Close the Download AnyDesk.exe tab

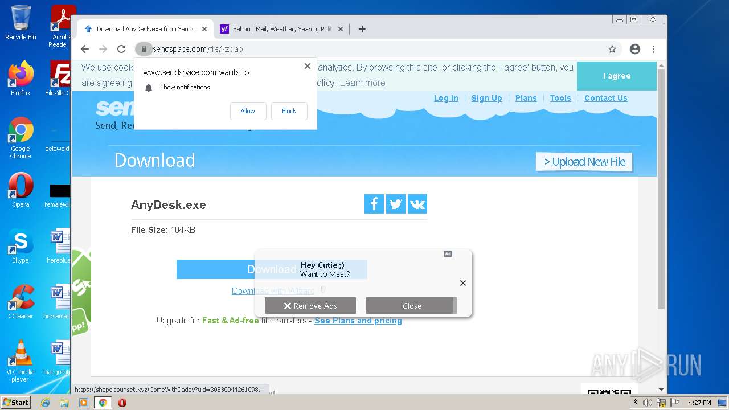204,29
